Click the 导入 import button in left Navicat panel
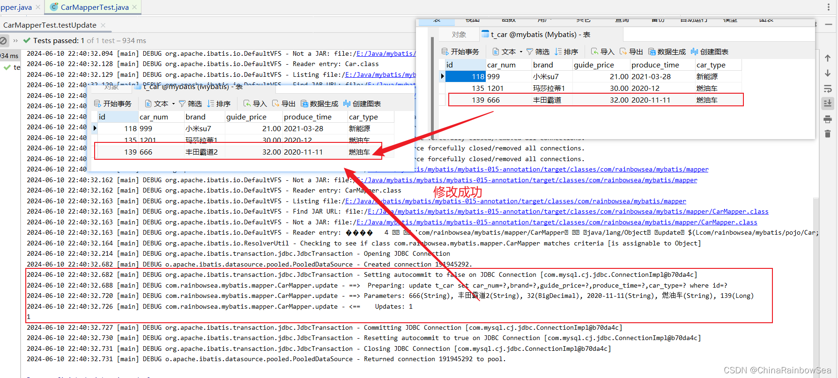Image resolution: width=838 pixels, height=378 pixels. pyautogui.click(x=255, y=104)
